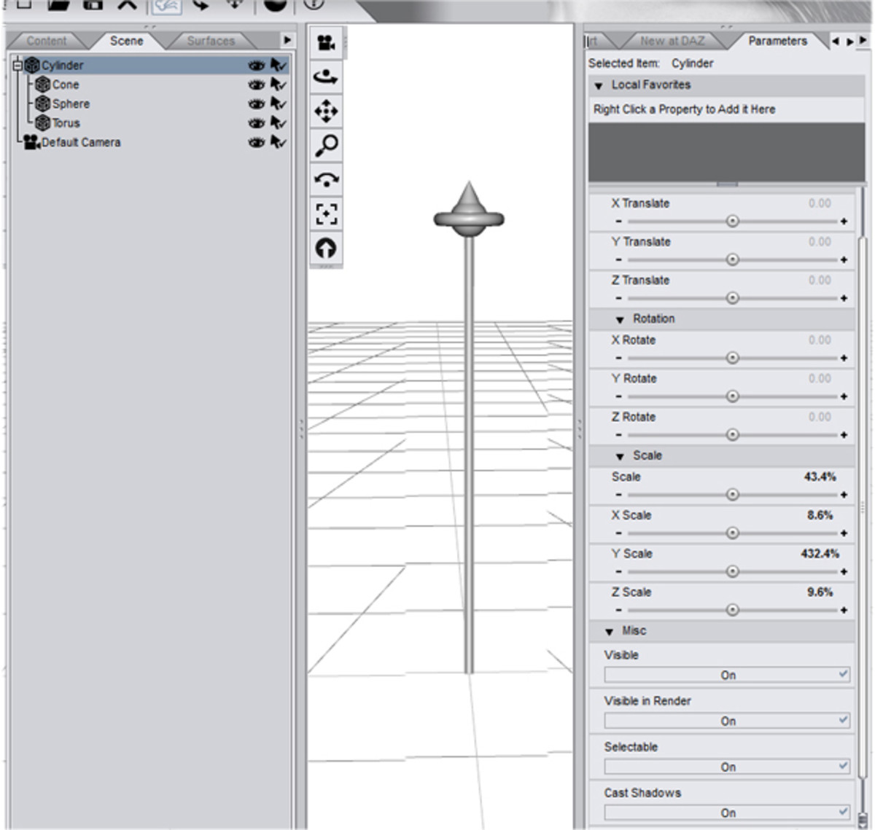Collapse the Rotation parameter group
Image resolution: width=875 pixels, height=830 pixels.
click(618, 318)
